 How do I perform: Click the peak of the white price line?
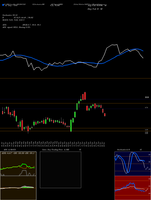117,45
